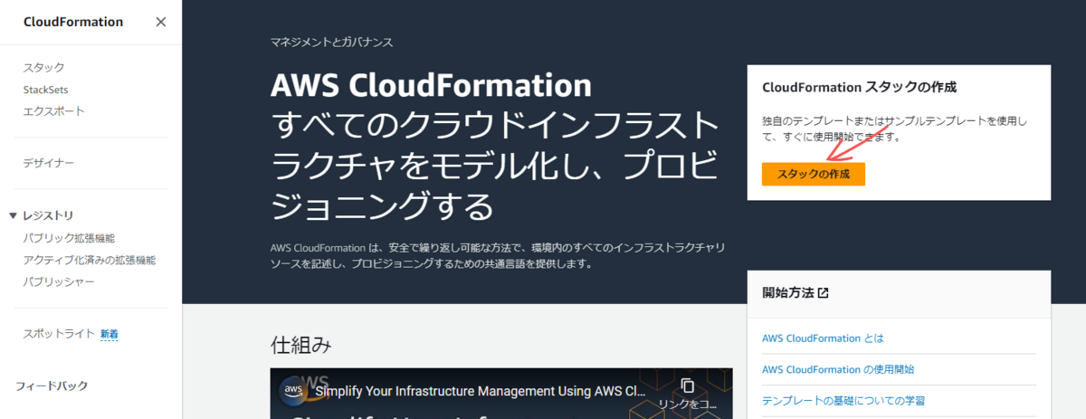Open スタック in the sidebar
The width and height of the screenshot is (1086, 419).
(43, 68)
